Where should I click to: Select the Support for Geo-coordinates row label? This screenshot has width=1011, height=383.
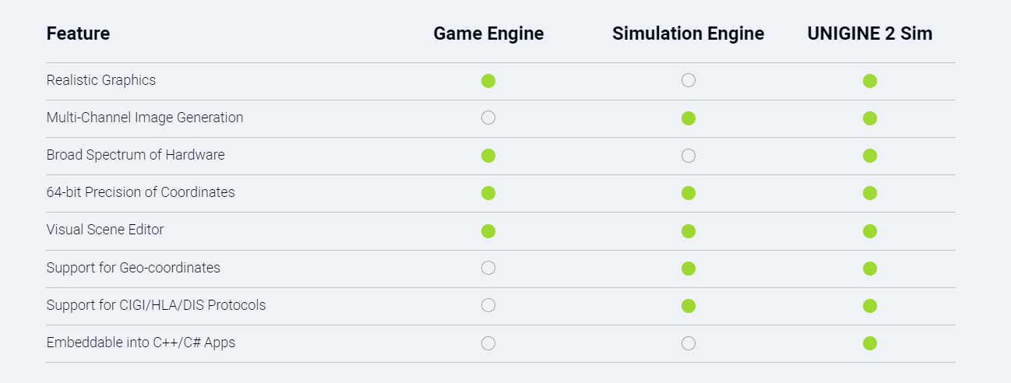[x=133, y=268]
